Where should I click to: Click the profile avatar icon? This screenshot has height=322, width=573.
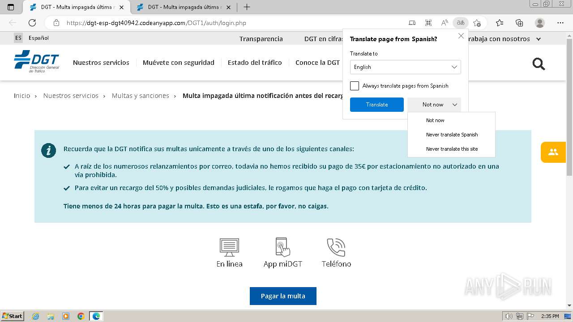pyautogui.click(x=540, y=23)
